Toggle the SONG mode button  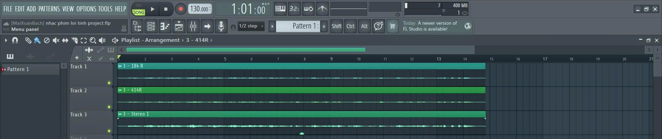point(139,12)
